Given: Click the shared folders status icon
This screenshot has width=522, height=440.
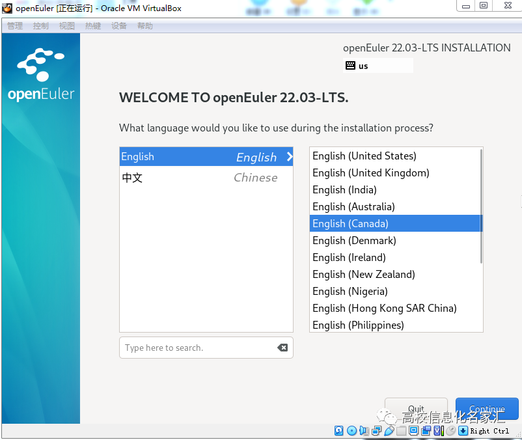Looking at the screenshot, I should point(400,430).
